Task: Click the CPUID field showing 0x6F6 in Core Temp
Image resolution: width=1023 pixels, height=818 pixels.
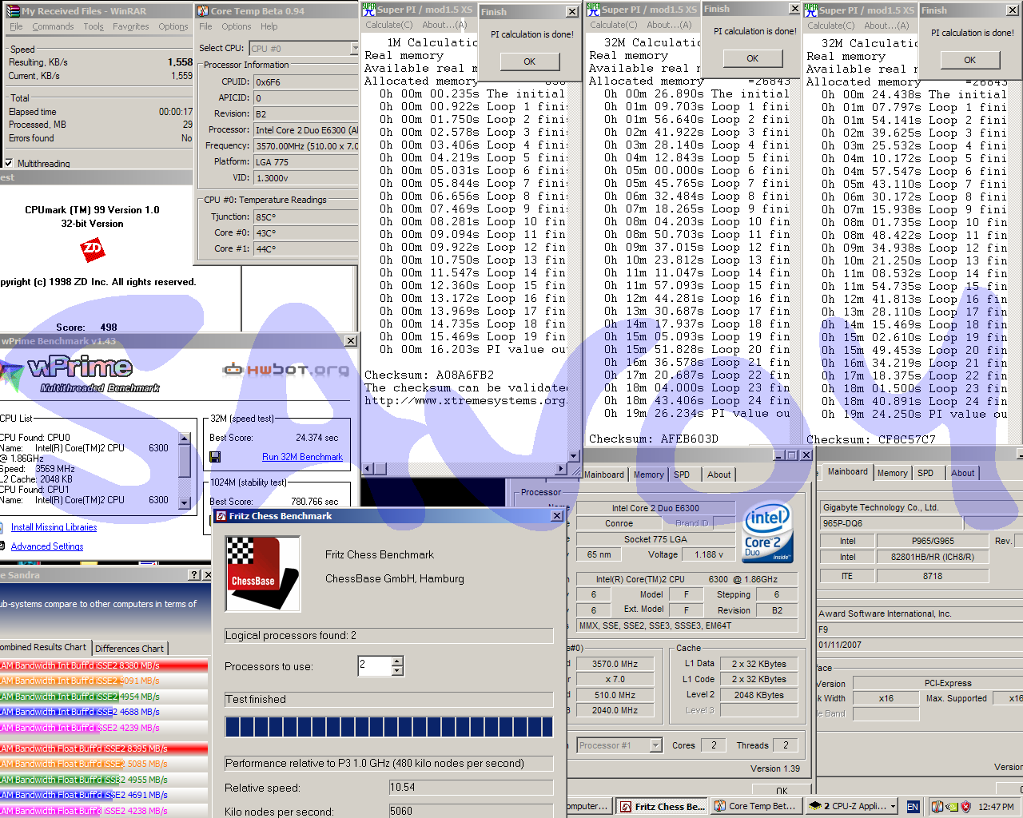Action: click(306, 82)
